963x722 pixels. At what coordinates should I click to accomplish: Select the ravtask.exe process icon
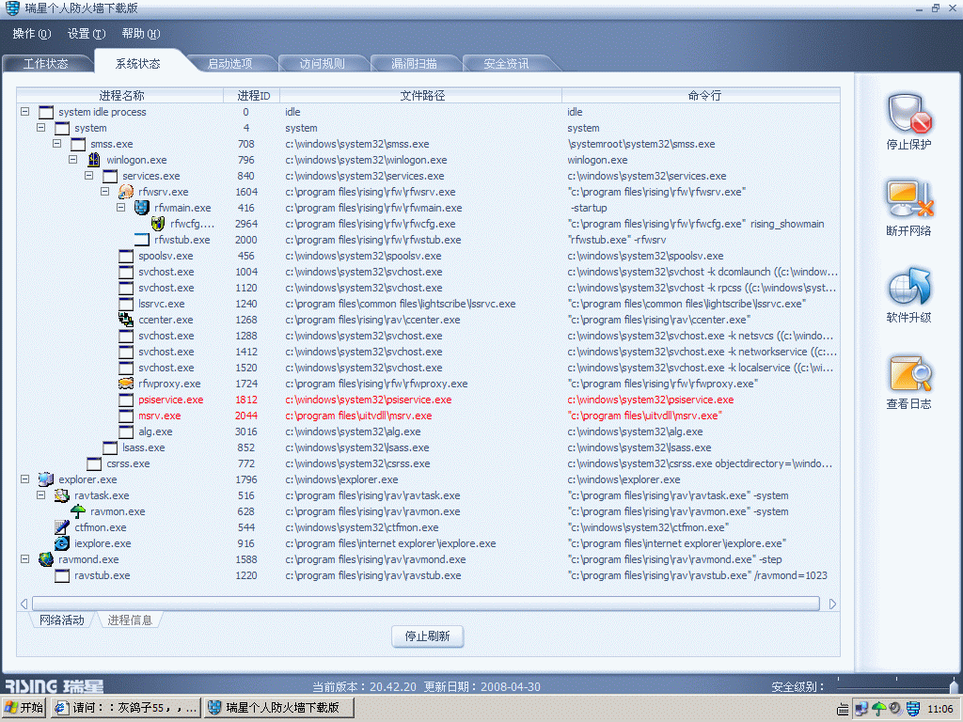coord(62,494)
